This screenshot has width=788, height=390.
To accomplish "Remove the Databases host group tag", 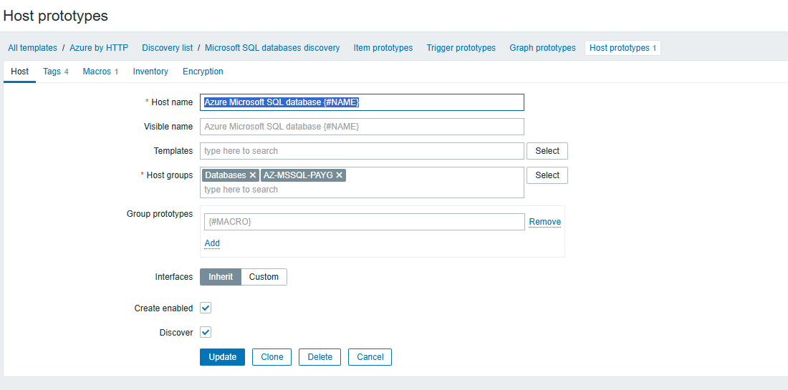I will point(253,175).
